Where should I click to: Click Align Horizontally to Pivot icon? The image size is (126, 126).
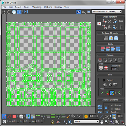tap(105, 21)
